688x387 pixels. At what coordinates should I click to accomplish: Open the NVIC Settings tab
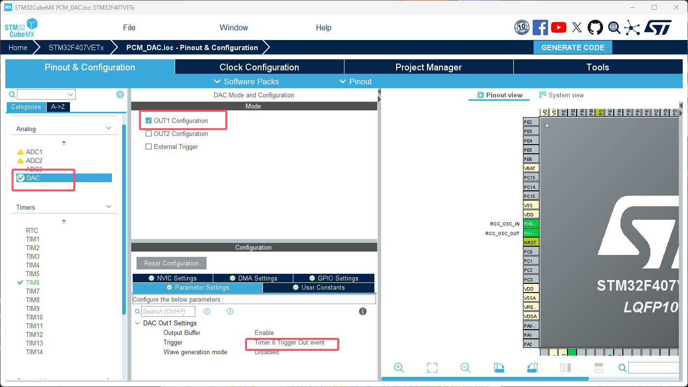tap(173, 278)
